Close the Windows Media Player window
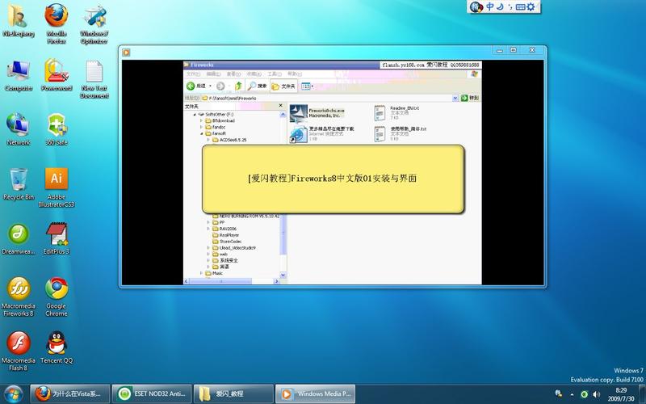 tap(532, 50)
